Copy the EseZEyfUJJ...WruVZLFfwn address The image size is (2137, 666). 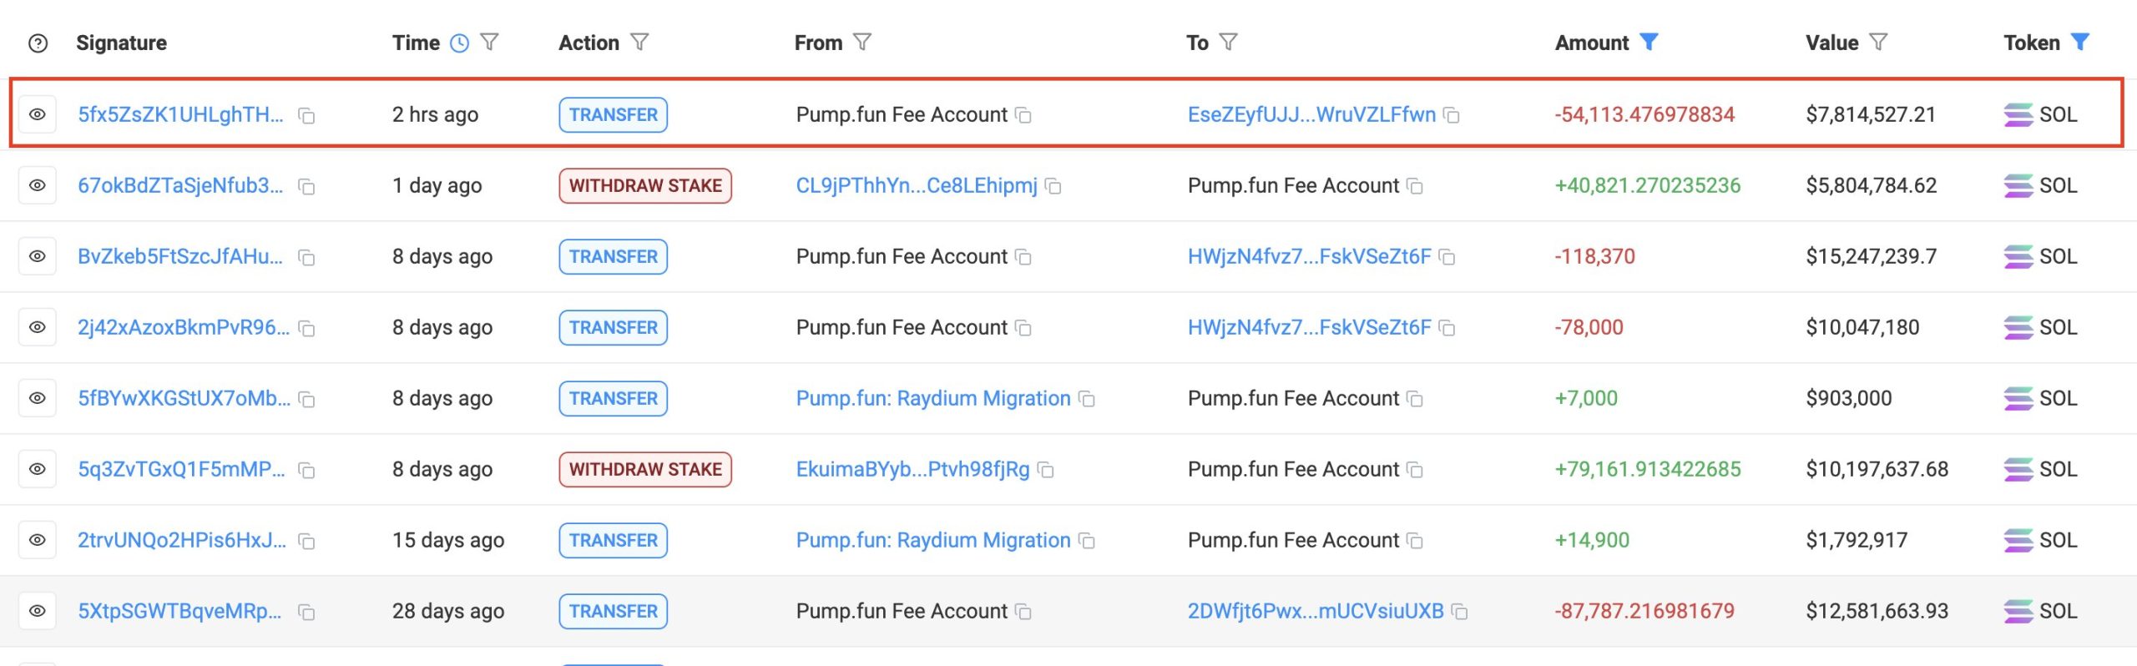click(x=1452, y=116)
